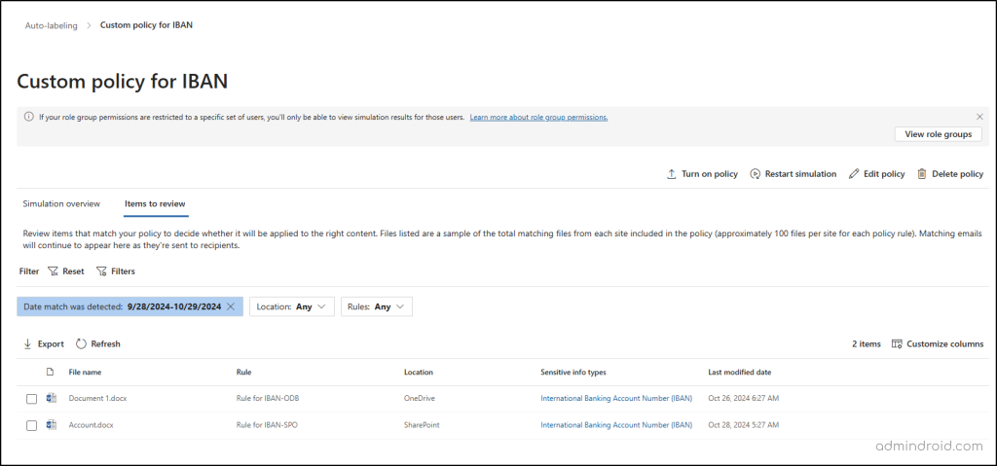Screen dimensions: 997x466
Task: Switch to the Simulation overview tab
Action: [x=61, y=203]
